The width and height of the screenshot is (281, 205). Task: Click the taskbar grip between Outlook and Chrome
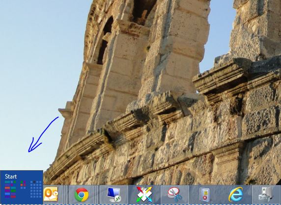[x=66, y=195]
